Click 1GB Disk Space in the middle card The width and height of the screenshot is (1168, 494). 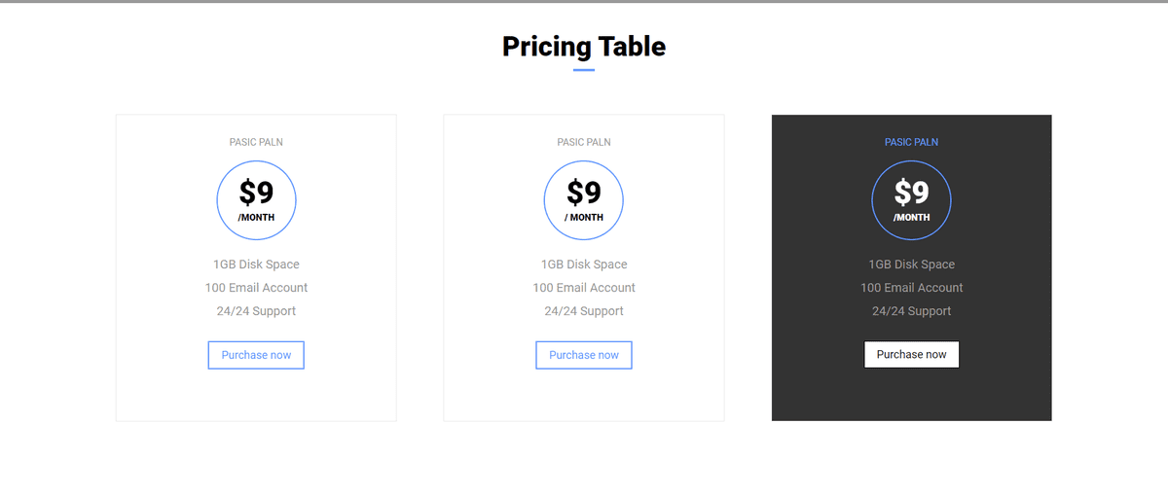click(x=584, y=265)
